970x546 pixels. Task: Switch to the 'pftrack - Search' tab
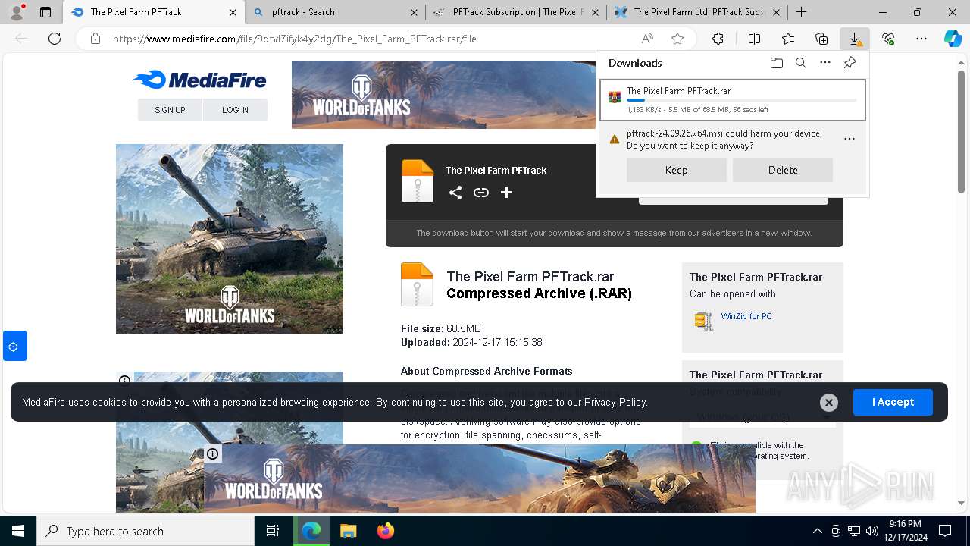[336, 12]
